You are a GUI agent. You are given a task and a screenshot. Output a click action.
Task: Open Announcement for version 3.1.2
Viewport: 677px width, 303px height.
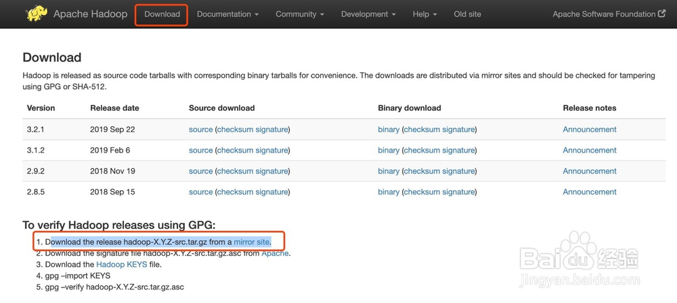[x=590, y=150]
